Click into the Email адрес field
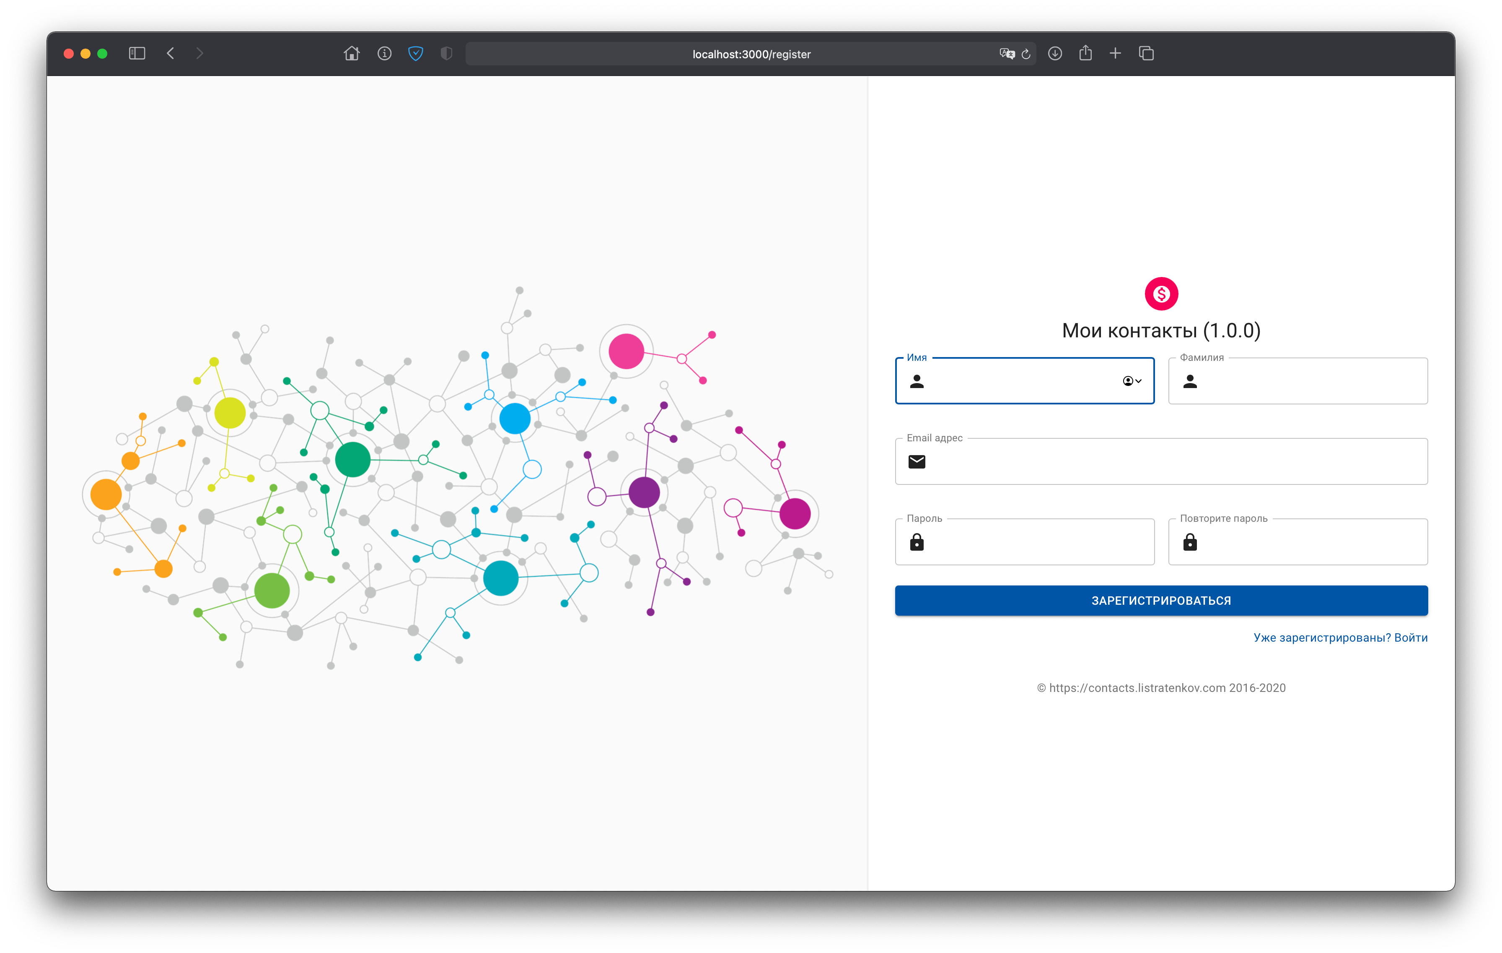This screenshot has height=953, width=1502. (x=1173, y=461)
